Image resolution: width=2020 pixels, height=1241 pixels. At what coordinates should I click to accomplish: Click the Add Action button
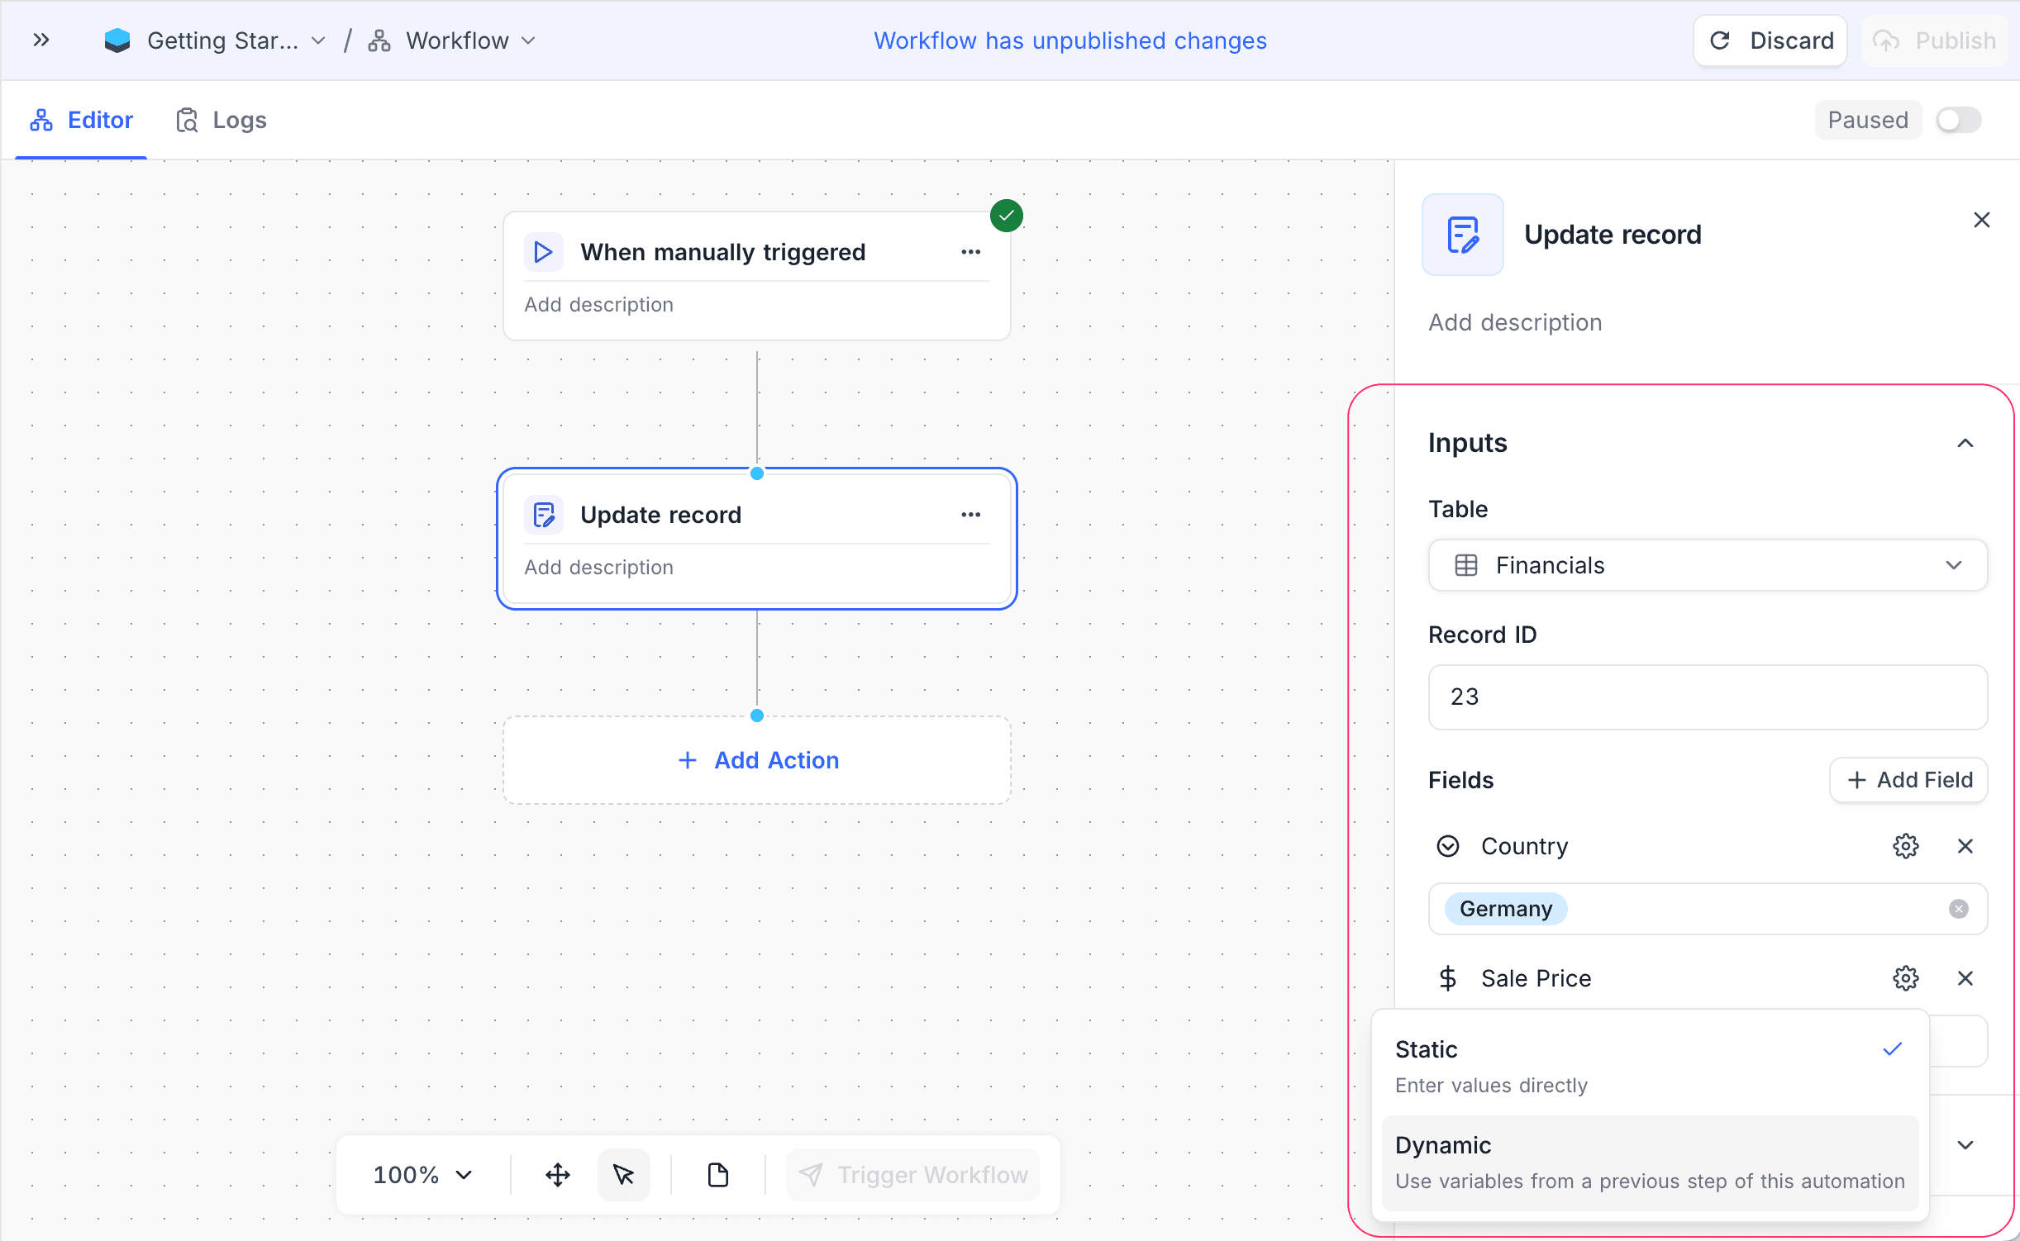[757, 760]
